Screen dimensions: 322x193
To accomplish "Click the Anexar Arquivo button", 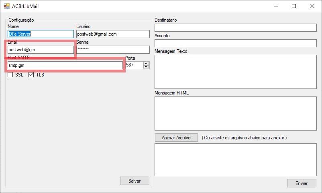I will [176, 138].
